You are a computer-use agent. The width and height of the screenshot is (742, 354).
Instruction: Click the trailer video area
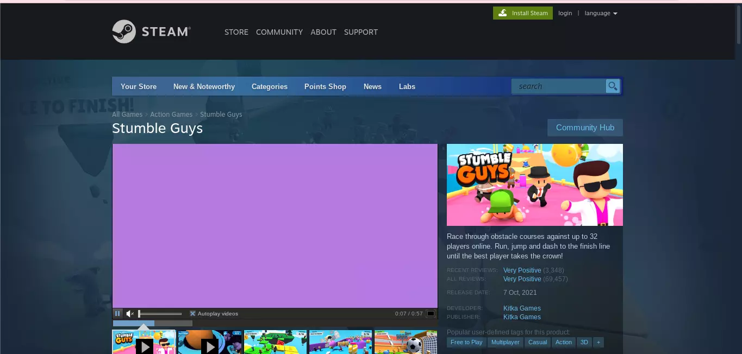275,225
